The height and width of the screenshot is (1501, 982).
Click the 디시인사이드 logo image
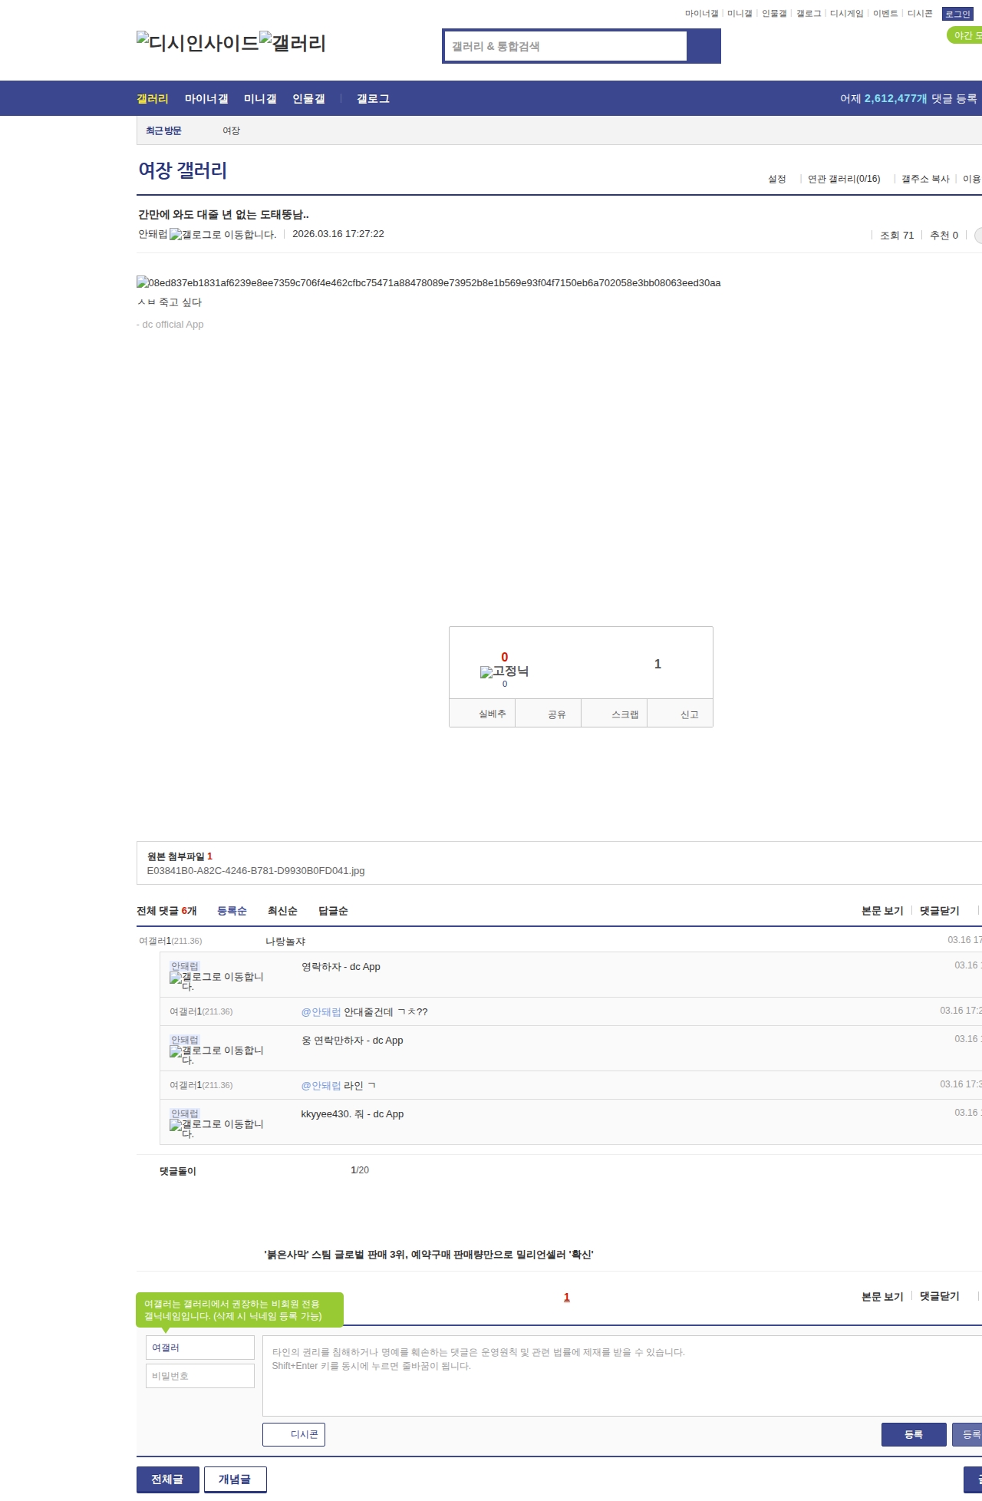[x=198, y=43]
